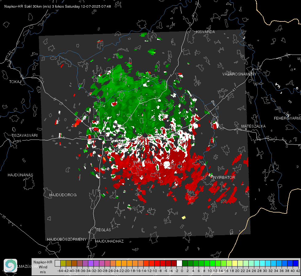Click the NYÍRBÁTOR city label

[224, 178]
